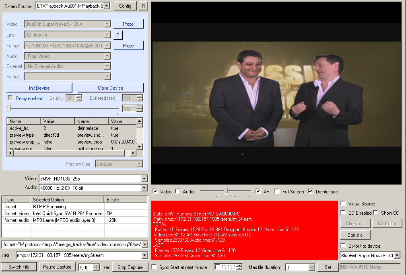Click the Max file duration input field
Viewport: 406px width, 275px height.
click(297, 267)
